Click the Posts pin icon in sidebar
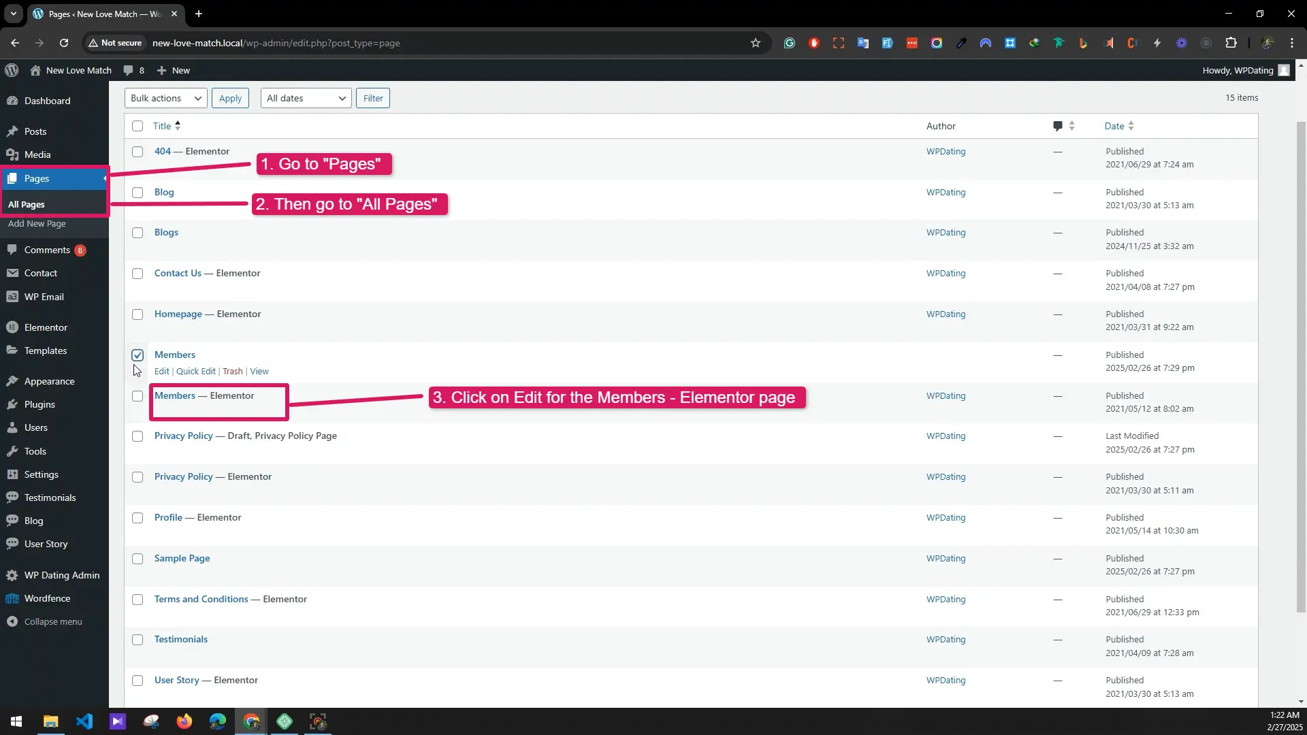This screenshot has height=735, width=1307. (12, 131)
